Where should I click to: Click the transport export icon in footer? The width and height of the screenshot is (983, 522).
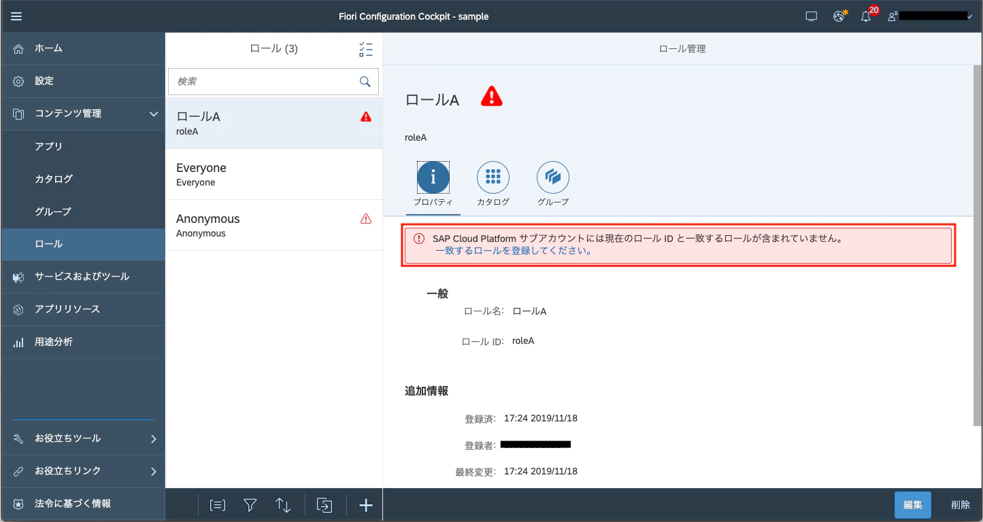[324, 505]
